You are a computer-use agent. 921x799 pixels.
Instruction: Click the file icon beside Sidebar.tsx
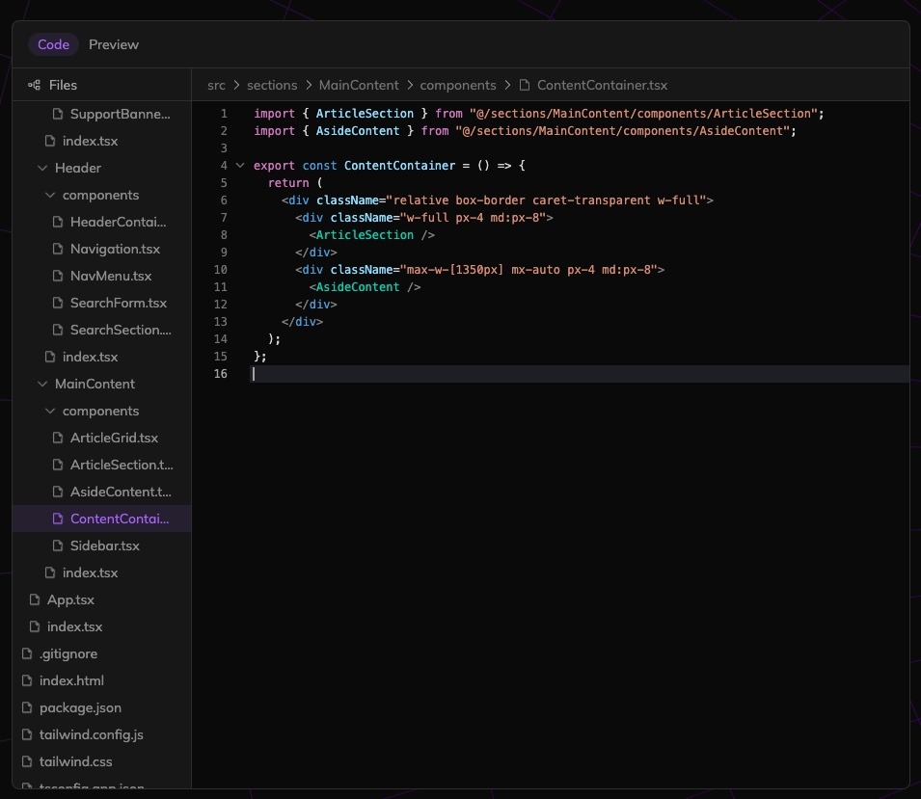(58, 546)
